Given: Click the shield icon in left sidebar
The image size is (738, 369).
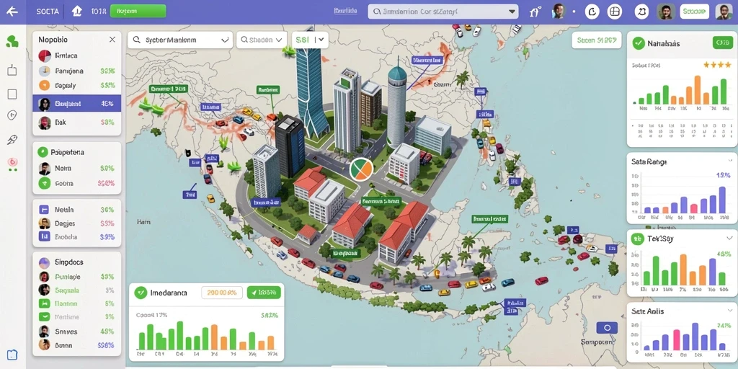Looking at the screenshot, I should (12, 115).
